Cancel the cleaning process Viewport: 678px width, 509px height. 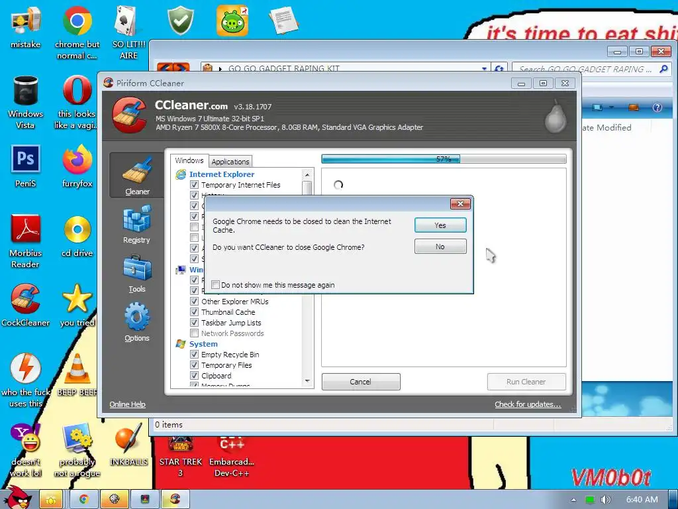361,382
